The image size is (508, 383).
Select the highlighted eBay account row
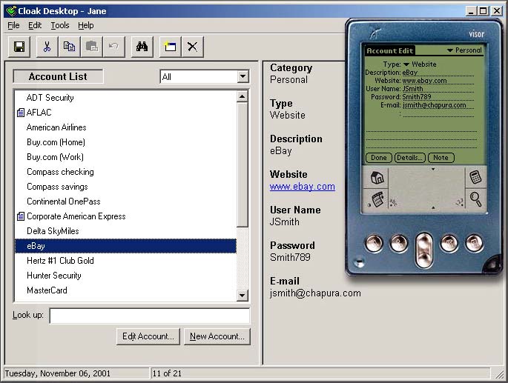[126, 246]
